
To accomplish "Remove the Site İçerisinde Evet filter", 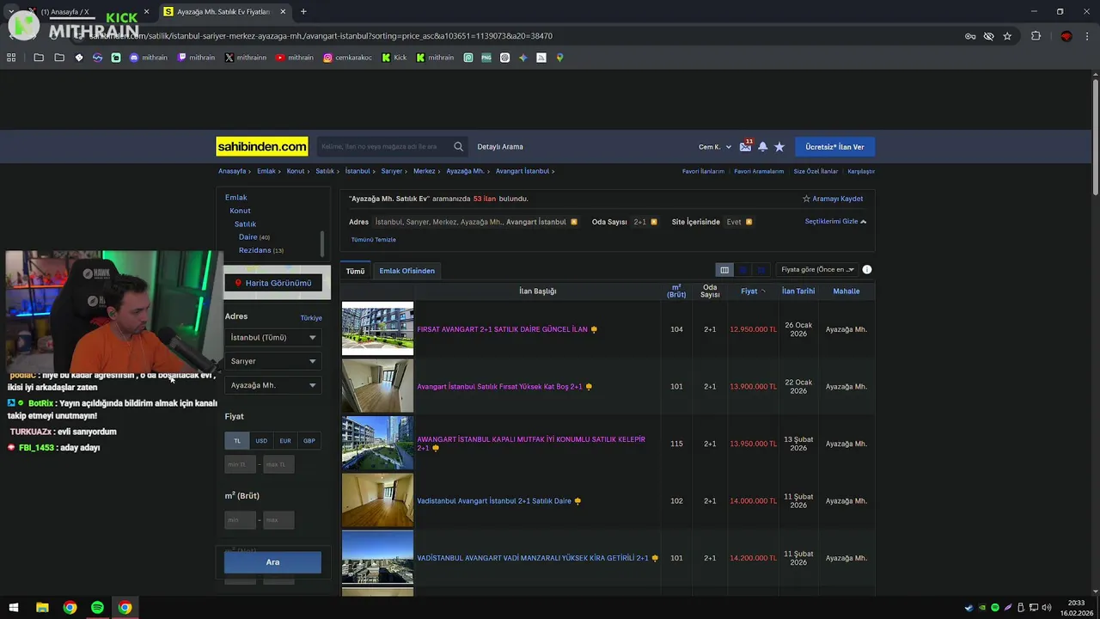I will pos(749,222).
